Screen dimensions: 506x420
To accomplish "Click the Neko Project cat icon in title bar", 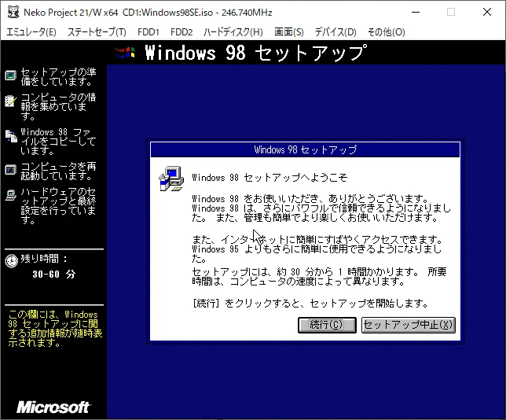I will (13, 13).
